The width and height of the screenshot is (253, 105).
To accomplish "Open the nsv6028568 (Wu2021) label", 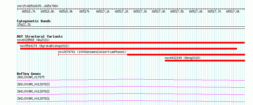I will 33,40.
